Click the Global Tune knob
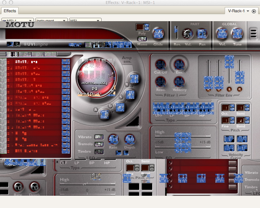The height and width of the screenshot is (208, 260). click(x=237, y=34)
